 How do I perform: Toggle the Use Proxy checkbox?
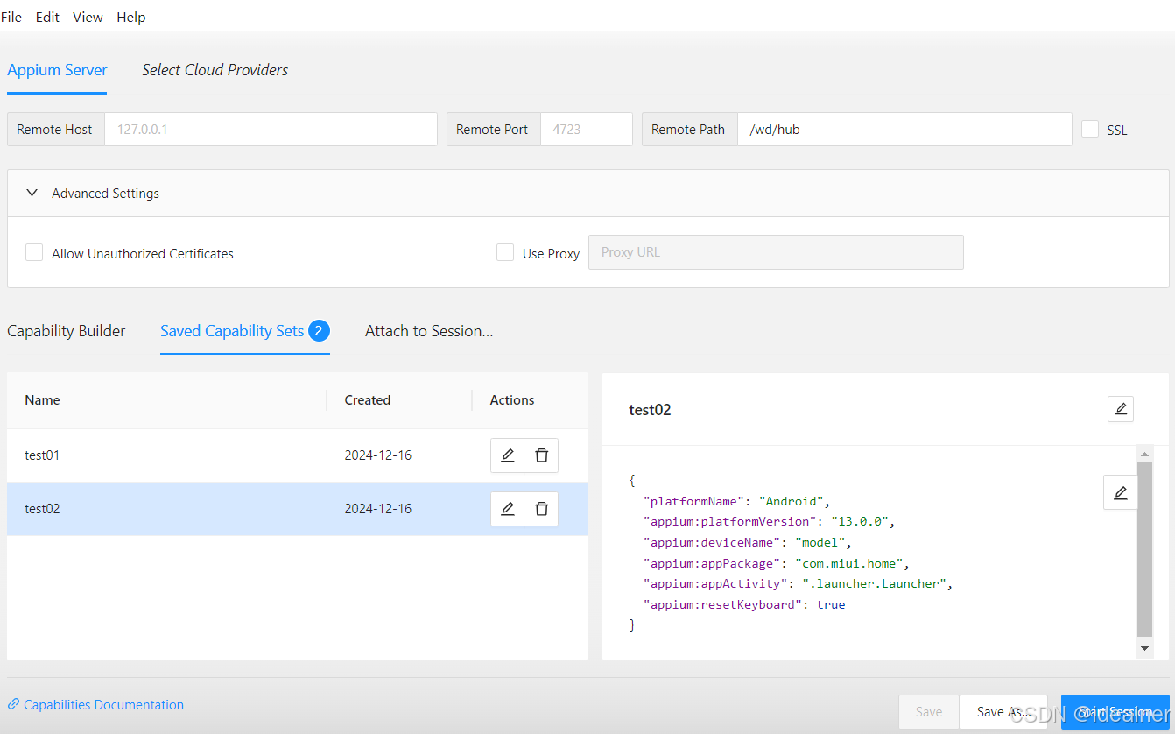pos(505,252)
